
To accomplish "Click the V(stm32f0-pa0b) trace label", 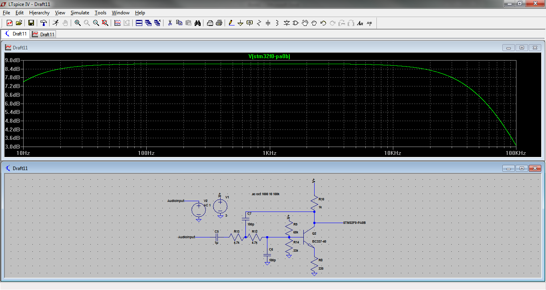I will point(269,57).
